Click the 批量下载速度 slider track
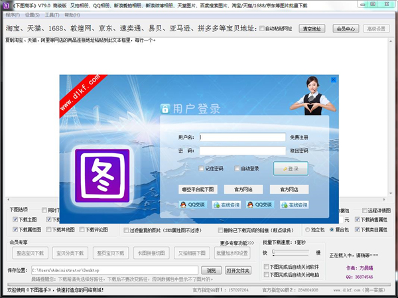The image size is (398, 298). [291, 252]
